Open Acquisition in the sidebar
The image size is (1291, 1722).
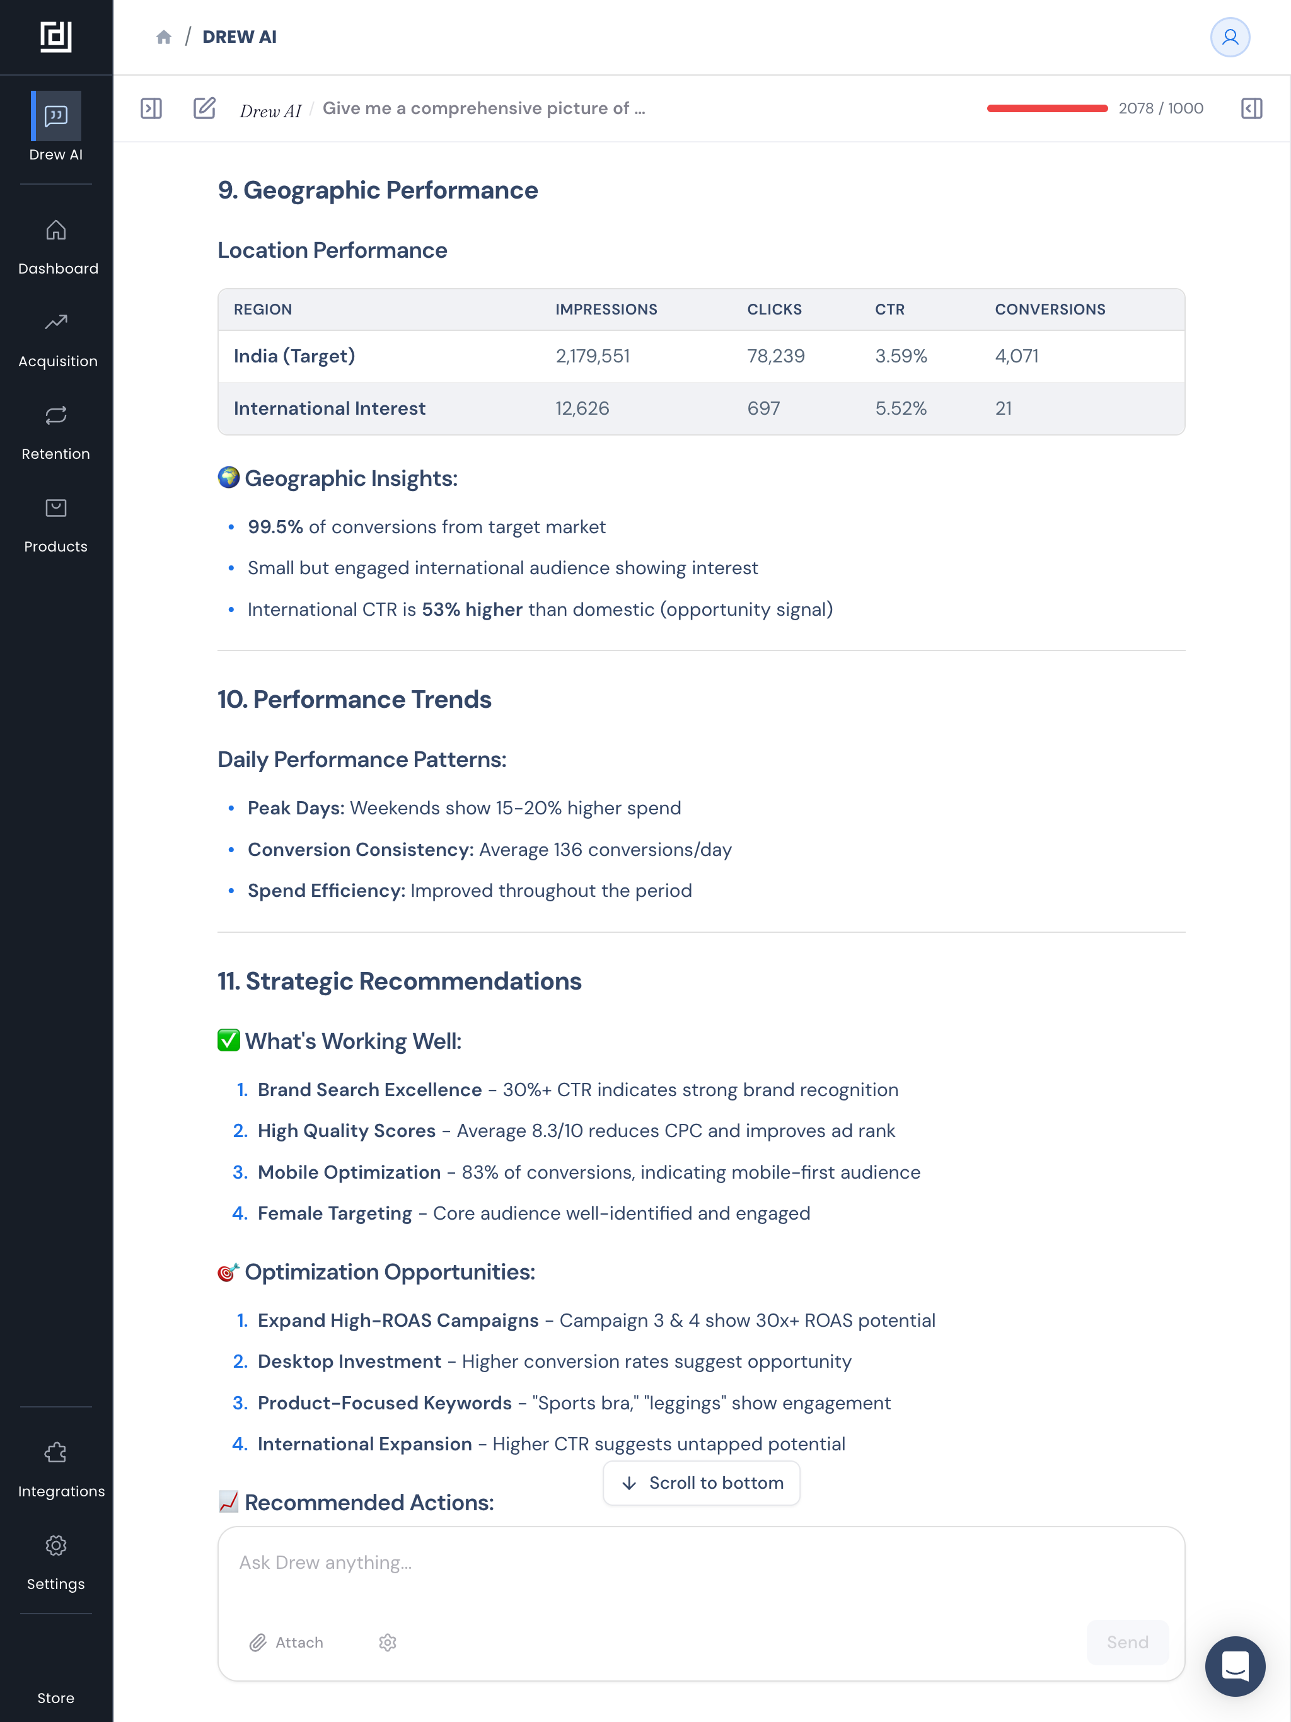pos(56,340)
